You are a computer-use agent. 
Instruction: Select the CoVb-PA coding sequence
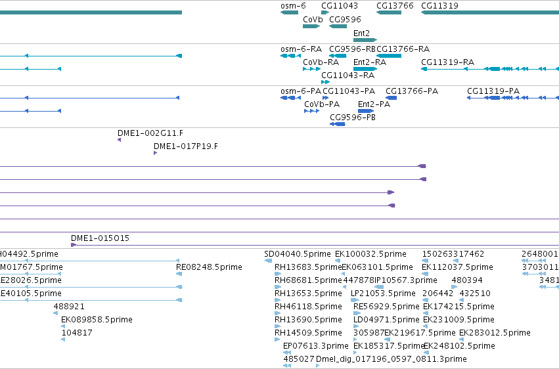[x=311, y=111]
